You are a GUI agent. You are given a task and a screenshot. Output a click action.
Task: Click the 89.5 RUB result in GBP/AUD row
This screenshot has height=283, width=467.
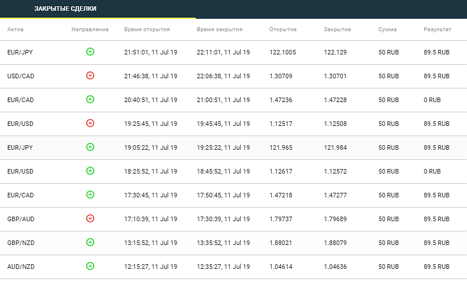coord(436,219)
